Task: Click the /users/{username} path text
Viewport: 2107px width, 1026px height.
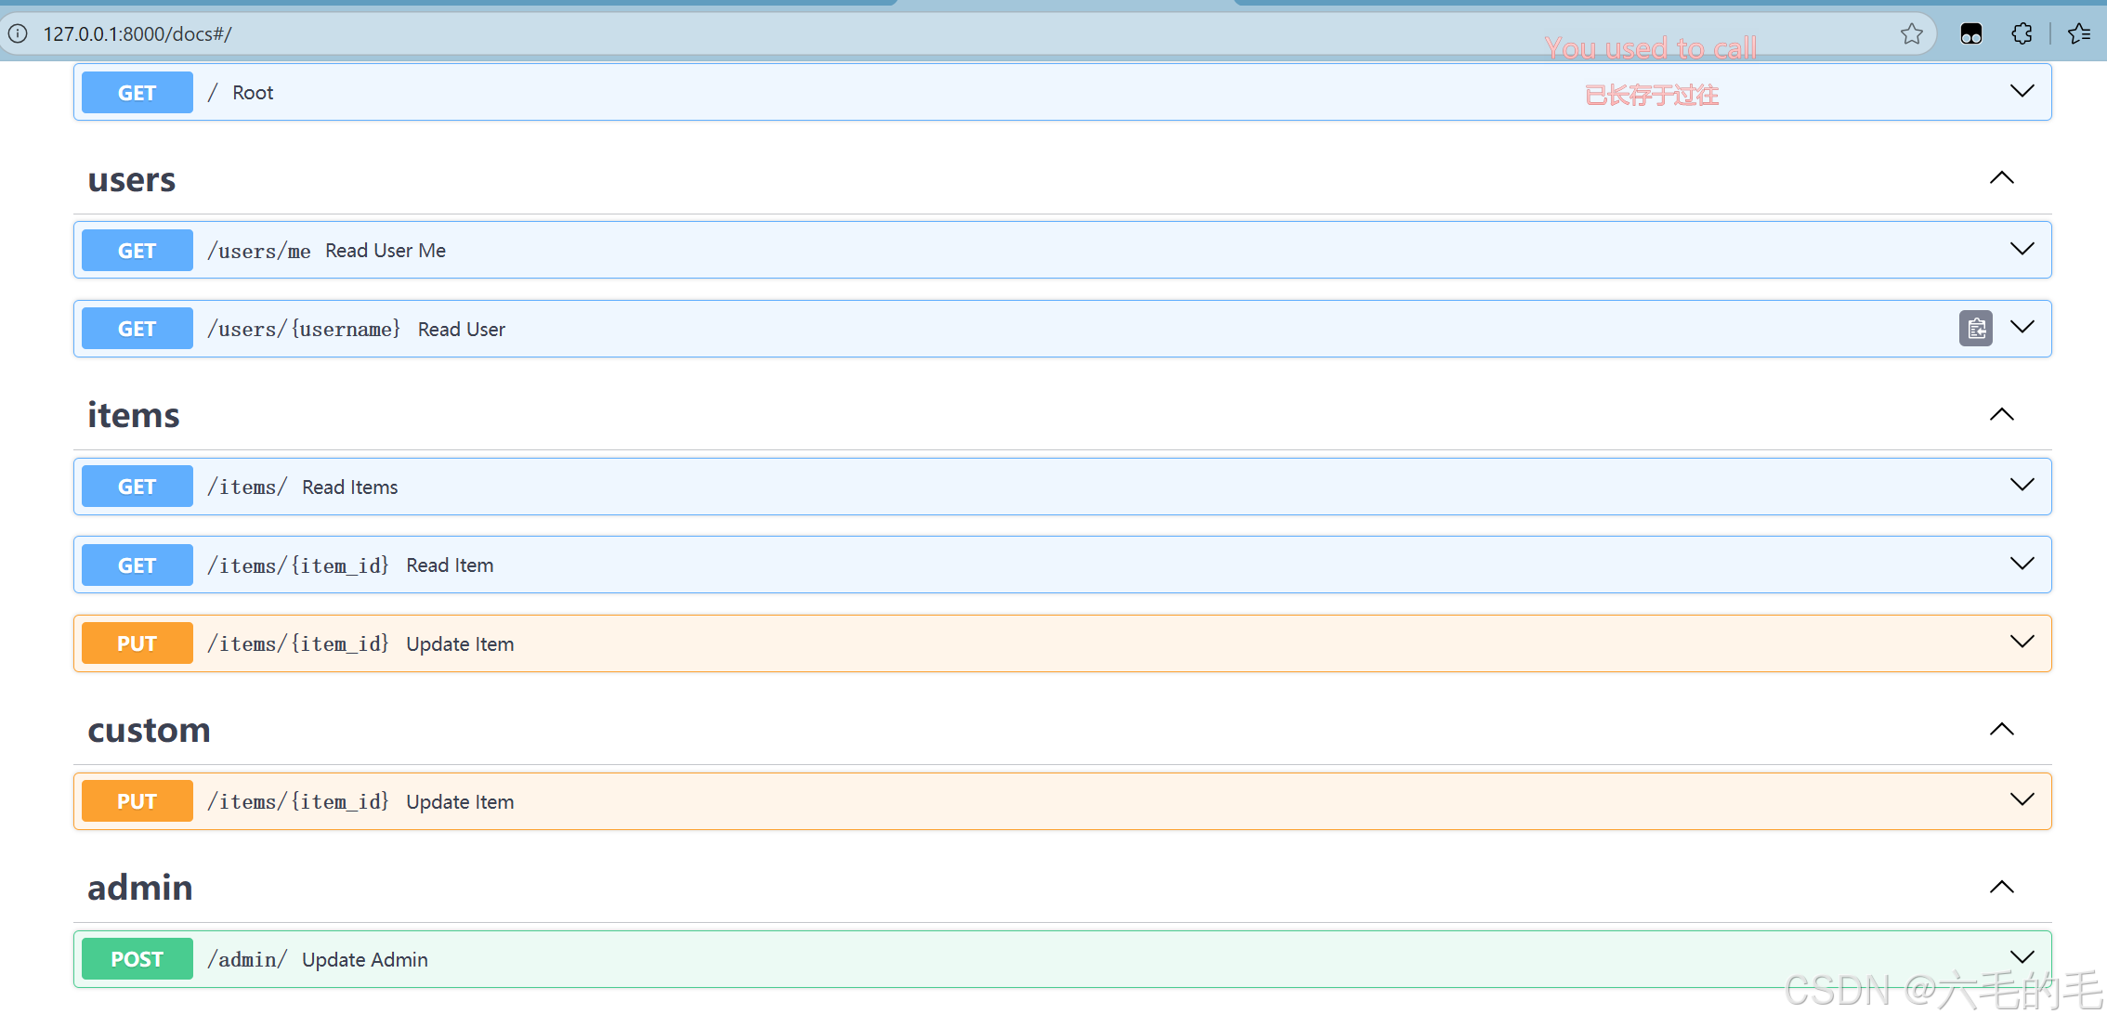Action: [x=305, y=329]
